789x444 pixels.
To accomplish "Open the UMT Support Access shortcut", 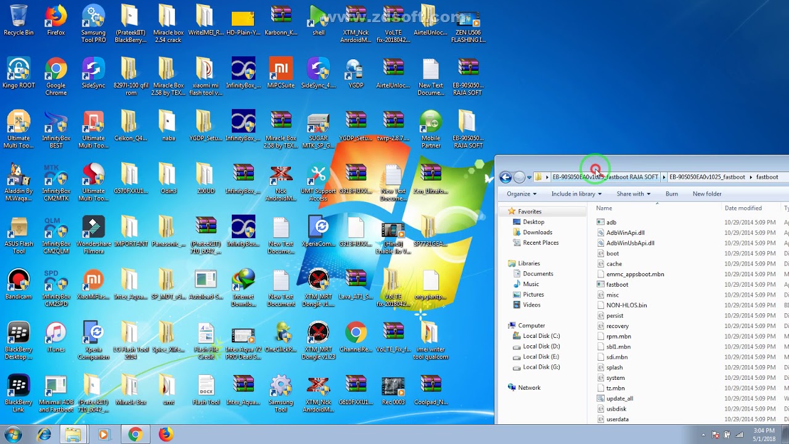I will tap(318, 183).
